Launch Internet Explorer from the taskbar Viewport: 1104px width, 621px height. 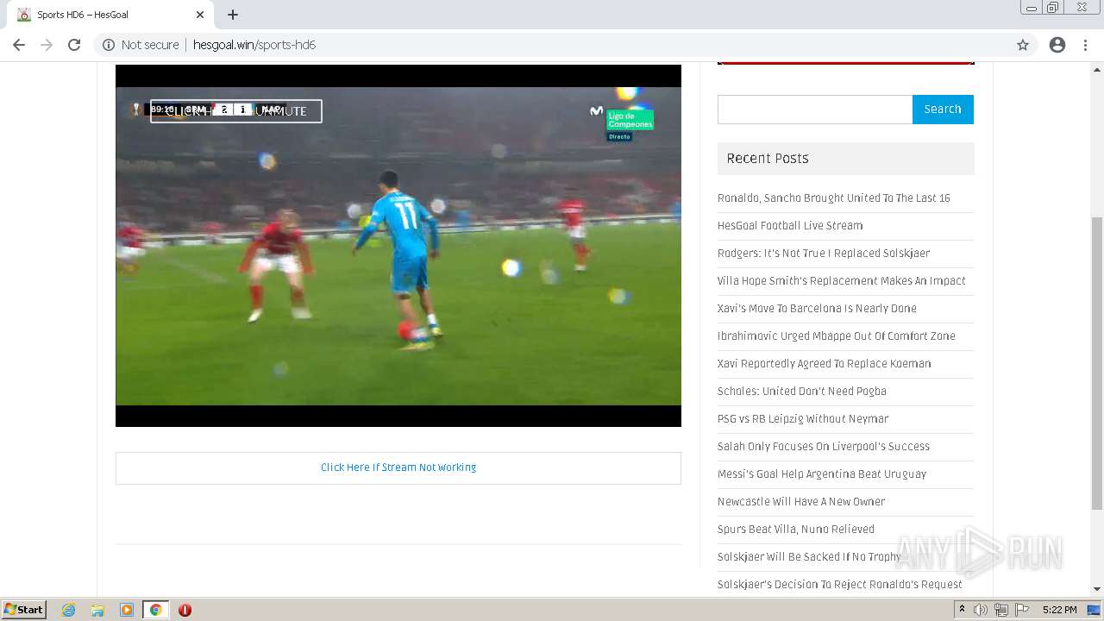coord(69,610)
